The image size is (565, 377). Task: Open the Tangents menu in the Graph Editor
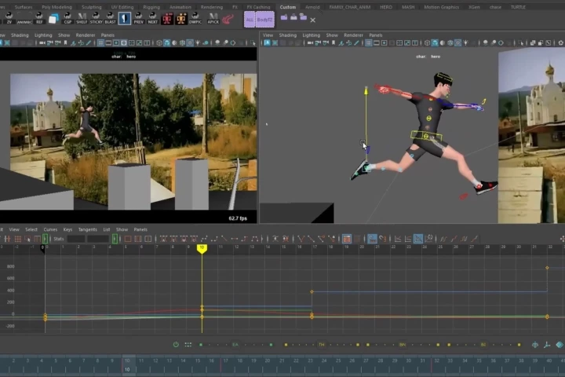(x=88, y=229)
